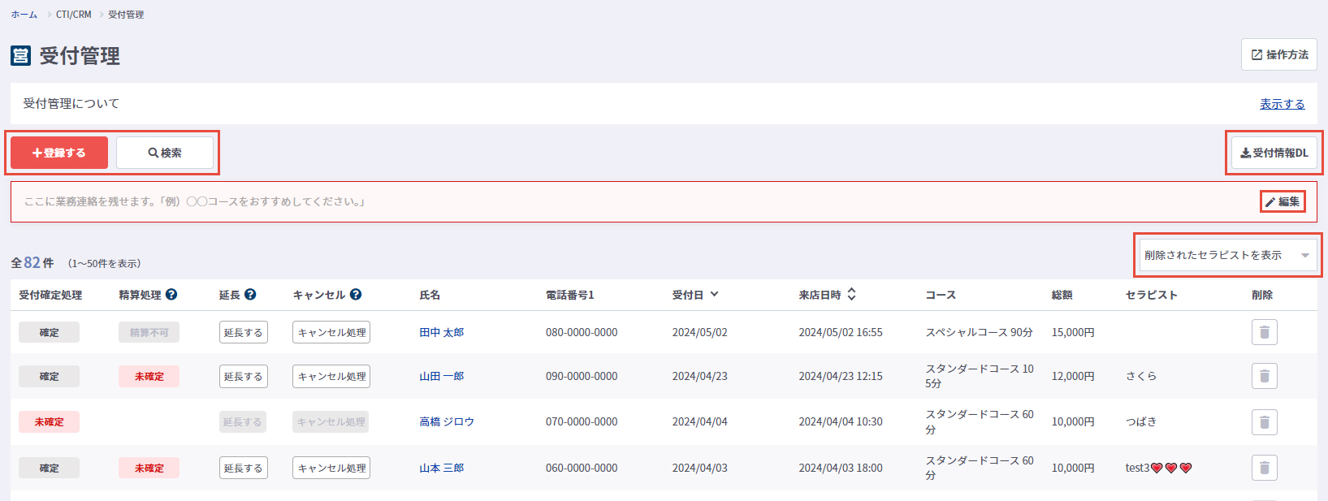Click 確定 badge in 山本 三郎 row

click(49, 469)
